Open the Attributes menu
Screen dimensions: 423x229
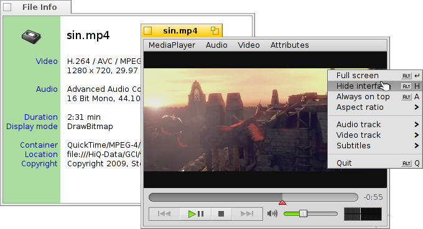tap(290, 45)
